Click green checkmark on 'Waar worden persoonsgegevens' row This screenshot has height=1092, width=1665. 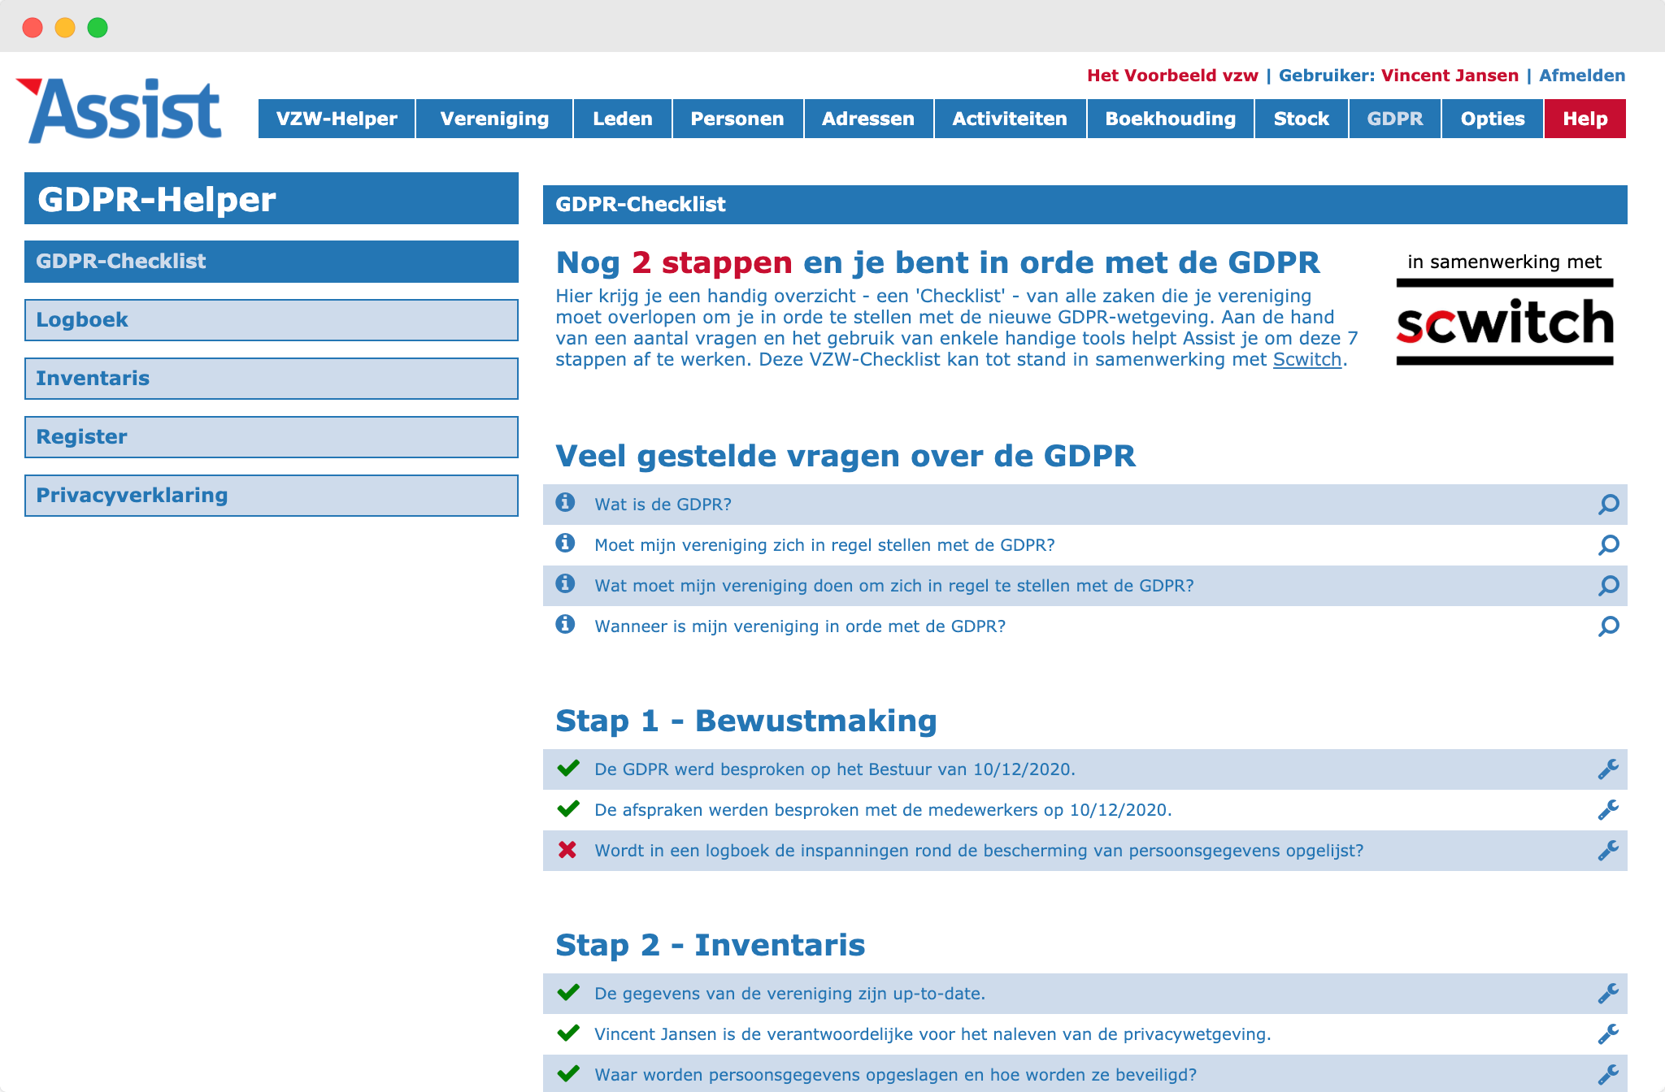[568, 1073]
